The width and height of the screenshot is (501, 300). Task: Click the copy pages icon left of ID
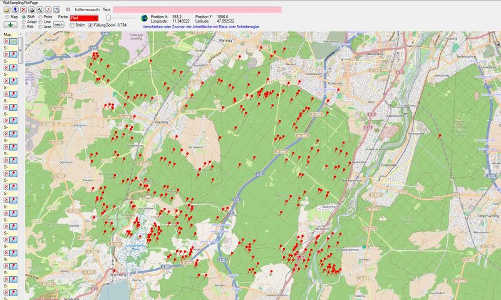click(x=56, y=10)
